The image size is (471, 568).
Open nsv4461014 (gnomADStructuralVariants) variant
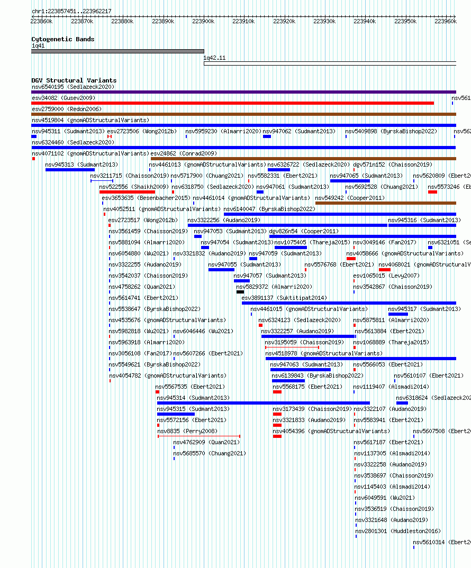[251, 198]
